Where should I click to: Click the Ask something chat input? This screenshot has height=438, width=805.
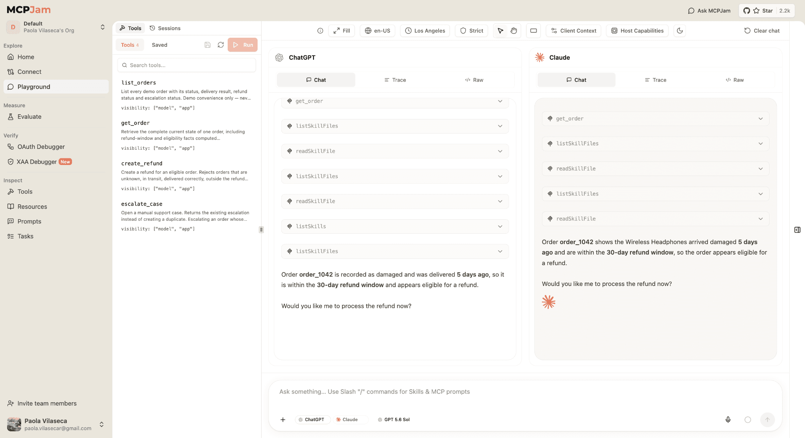tap(525, 392)
